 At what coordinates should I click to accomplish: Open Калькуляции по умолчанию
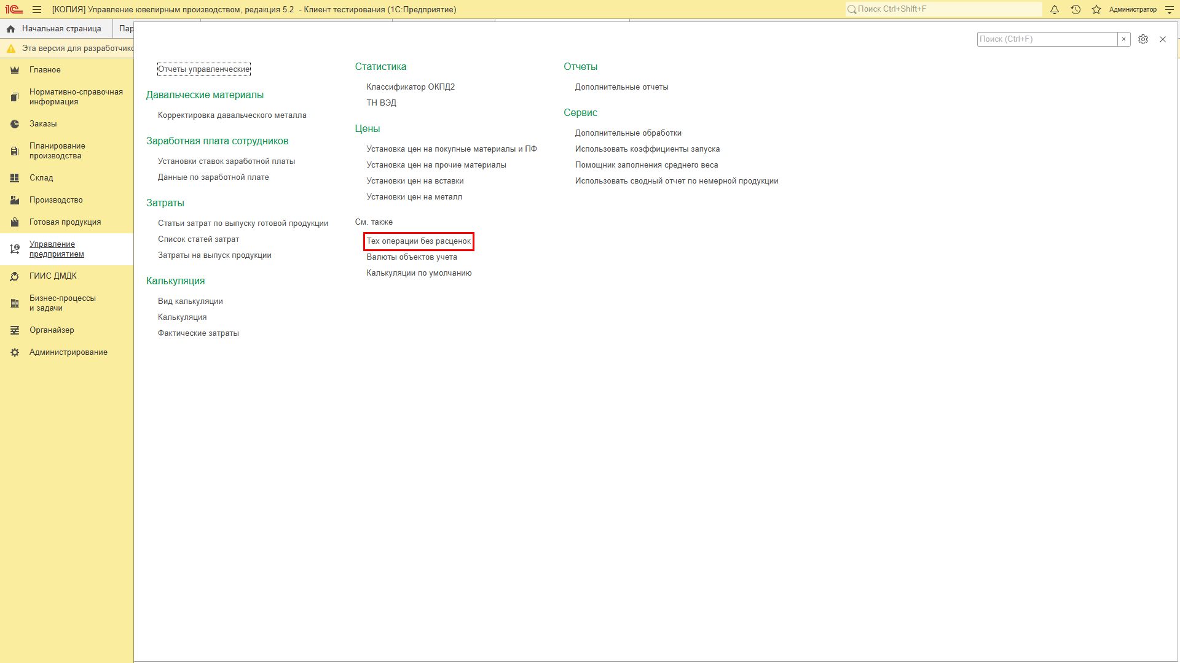coord(419,273)
